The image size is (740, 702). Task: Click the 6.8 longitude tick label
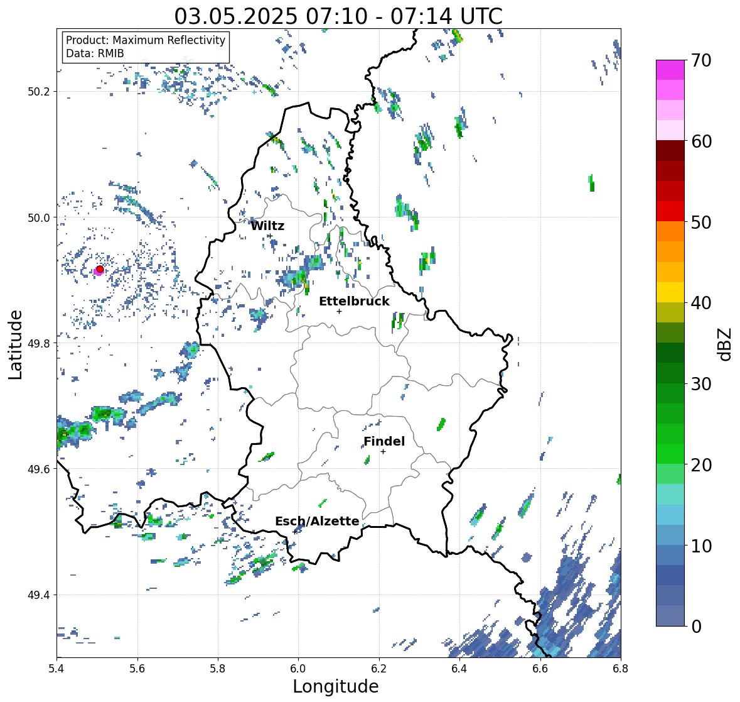pyautogui.click(x=621, y=669)
